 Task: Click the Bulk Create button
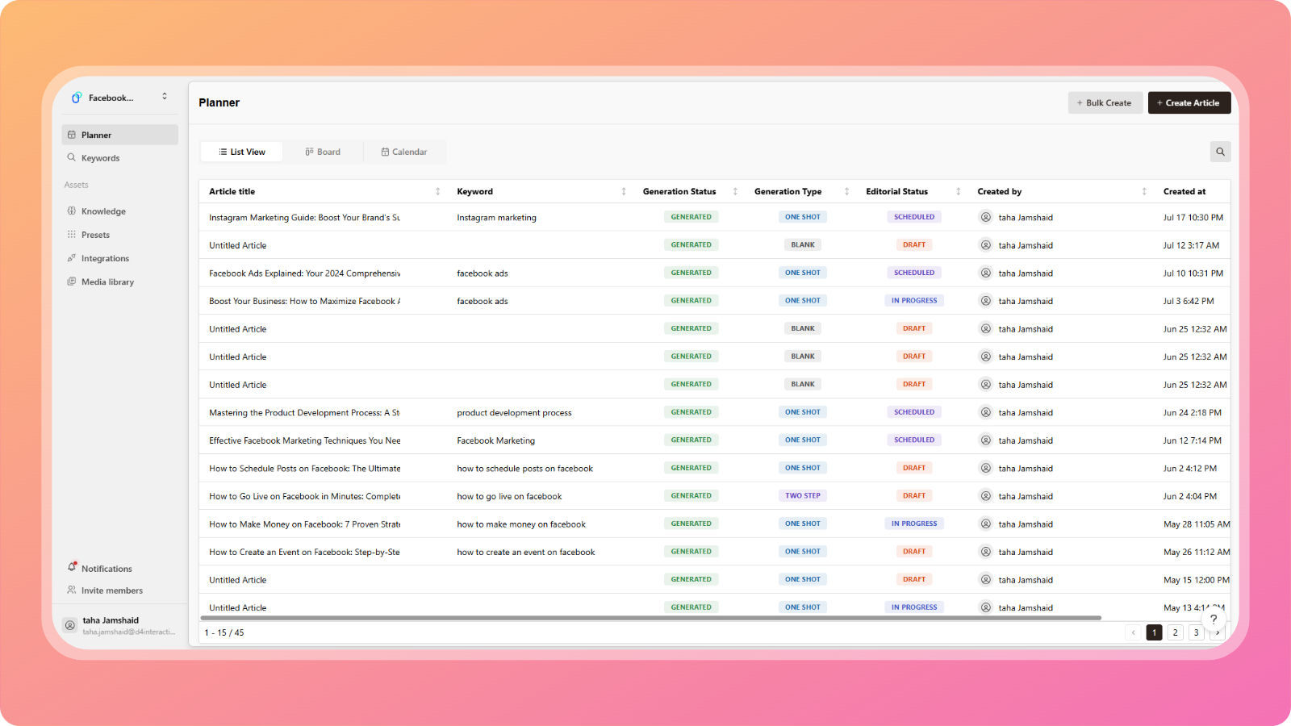click(1105, 102)
